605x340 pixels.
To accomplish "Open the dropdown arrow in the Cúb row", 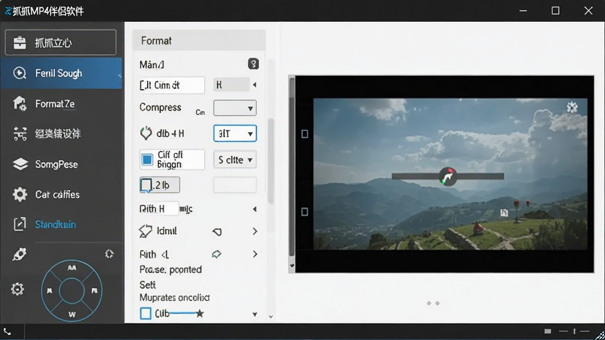I will (255, 315).
